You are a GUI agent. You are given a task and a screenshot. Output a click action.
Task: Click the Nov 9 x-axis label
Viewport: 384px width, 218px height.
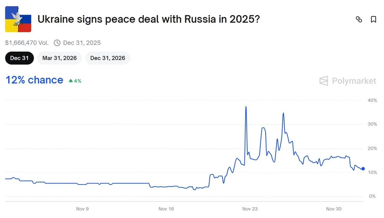(x=83, y=209)
